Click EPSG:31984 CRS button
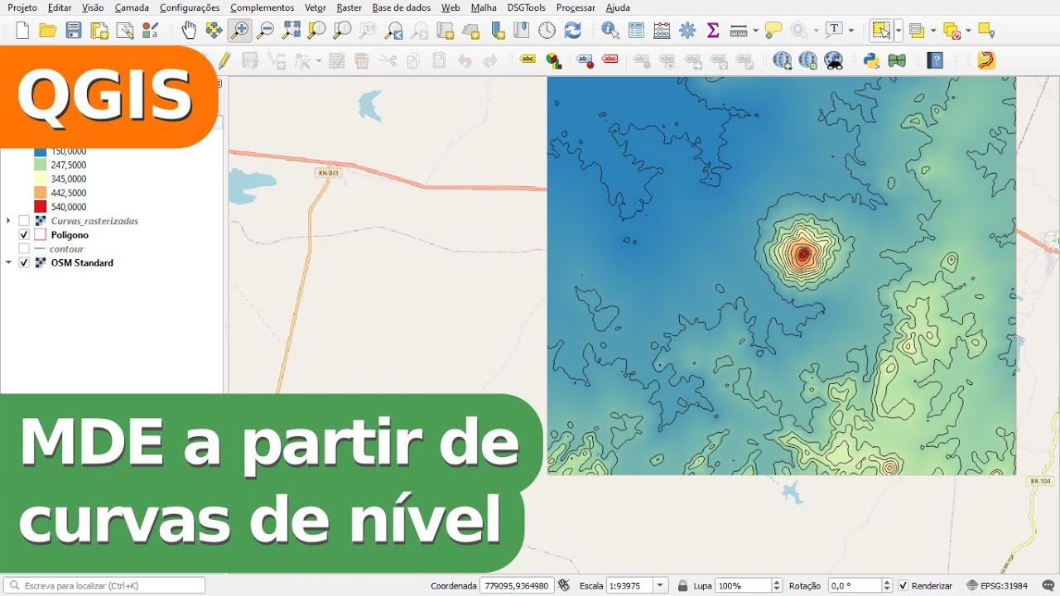1060x596 pixels. (x=997, y=586)
